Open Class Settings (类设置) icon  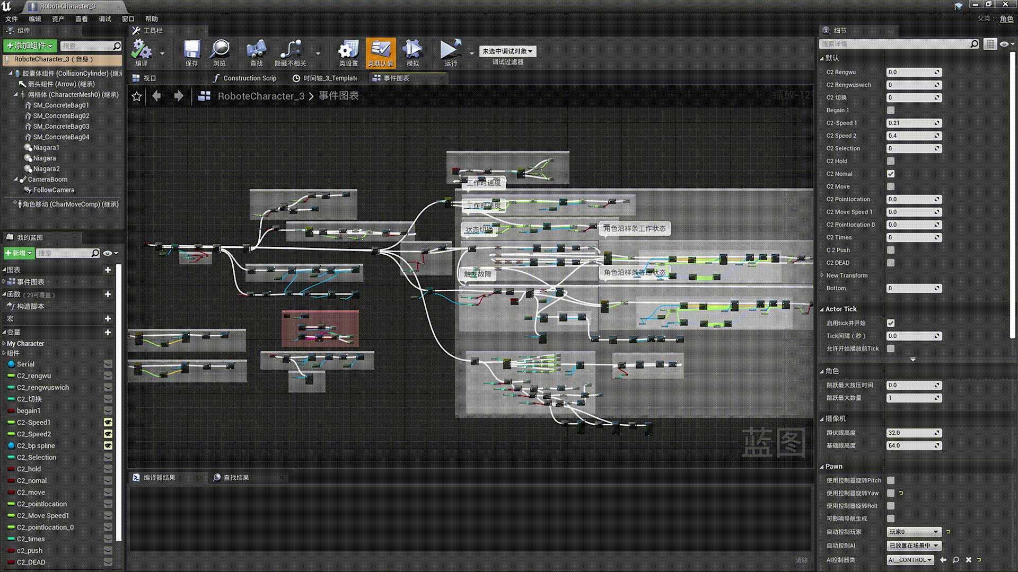point(348,51)
